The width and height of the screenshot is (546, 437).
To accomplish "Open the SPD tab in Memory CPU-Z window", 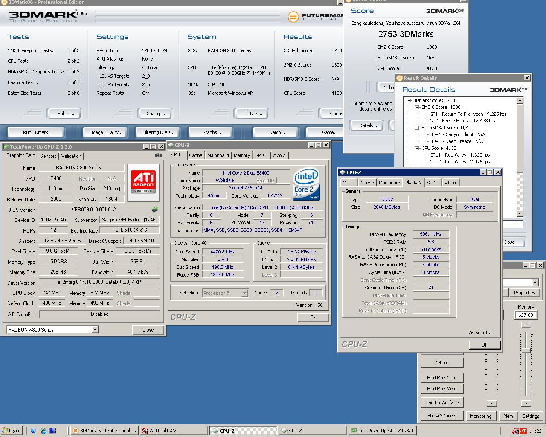I will point(431,183).
